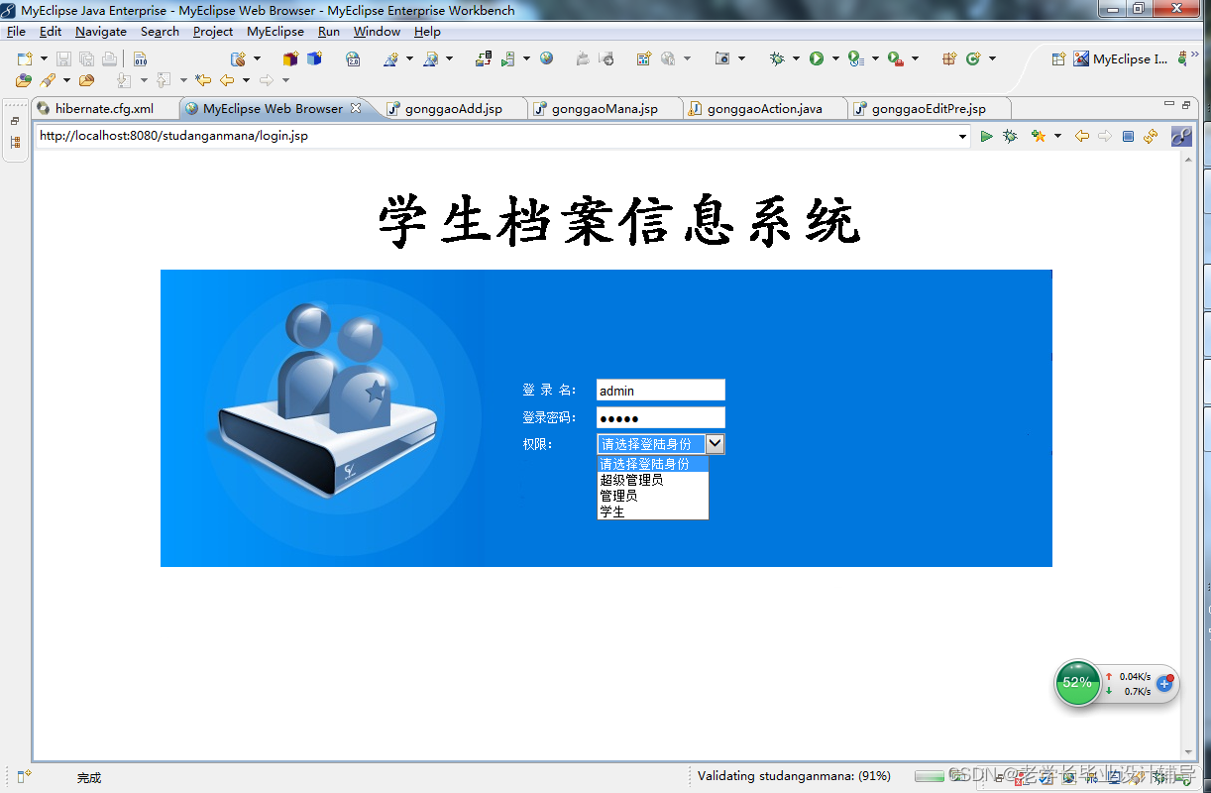
Task: Open the Print icon in the toolbar
Action: point(109,58)
